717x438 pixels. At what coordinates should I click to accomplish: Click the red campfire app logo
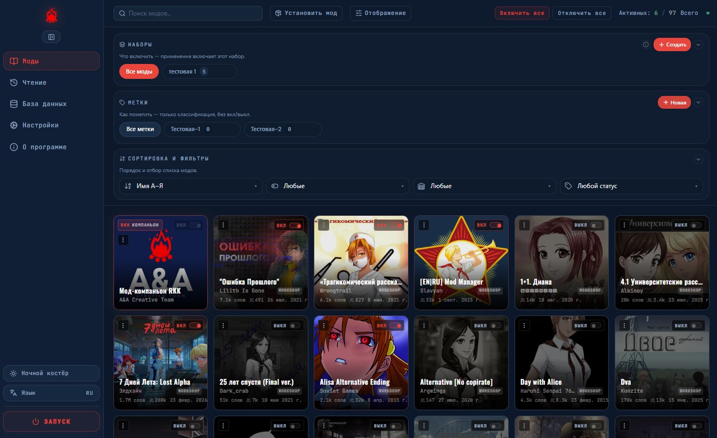click(x=51, y=15)
